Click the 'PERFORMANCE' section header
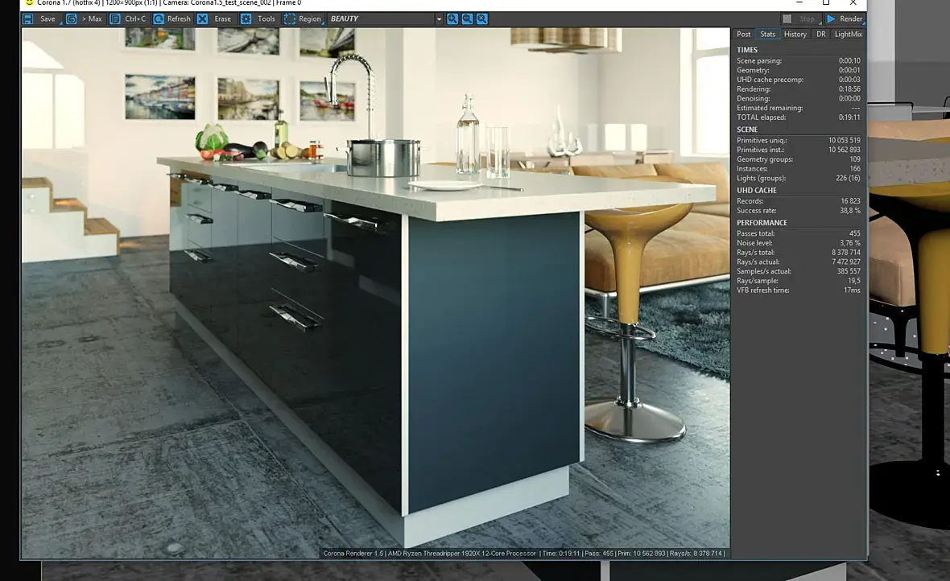This screenshot has height=581, width=950. coord(762,222)
